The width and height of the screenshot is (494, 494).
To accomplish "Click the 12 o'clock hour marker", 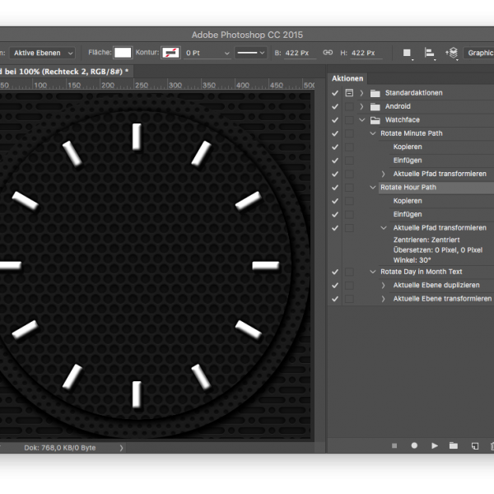I will point(137,137).
